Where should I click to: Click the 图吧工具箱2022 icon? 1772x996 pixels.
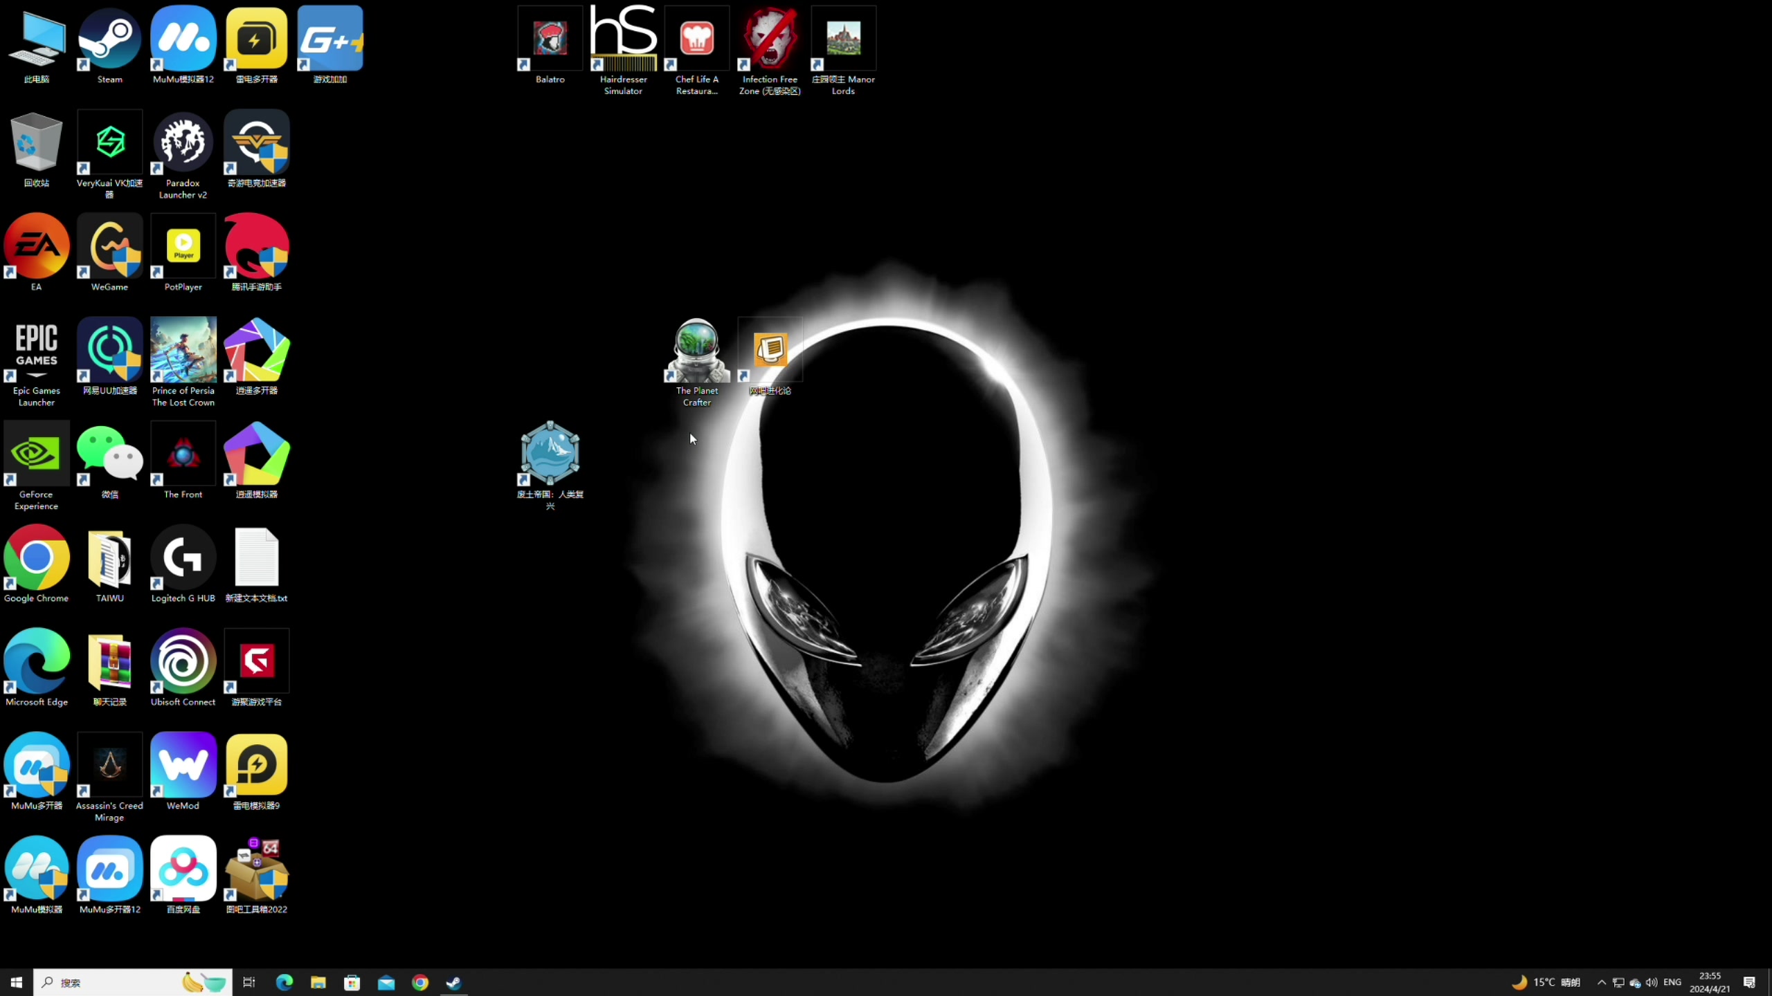[256, 875]
